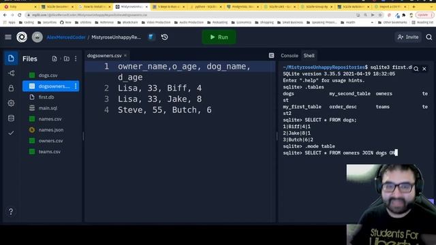Close the dogsowners.csv editor tab

tap(125, 56)
